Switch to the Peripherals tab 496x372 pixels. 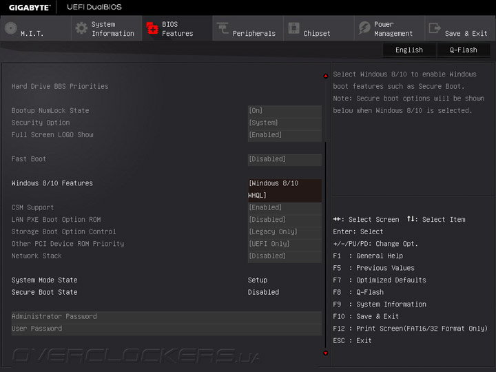254,33
